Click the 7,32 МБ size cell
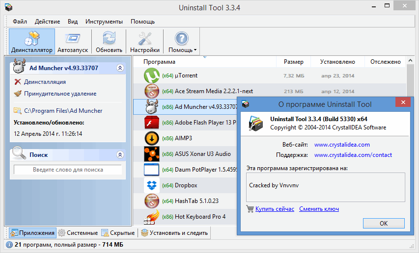Viewport: 419px width, 253px height. tap(294, 76)
